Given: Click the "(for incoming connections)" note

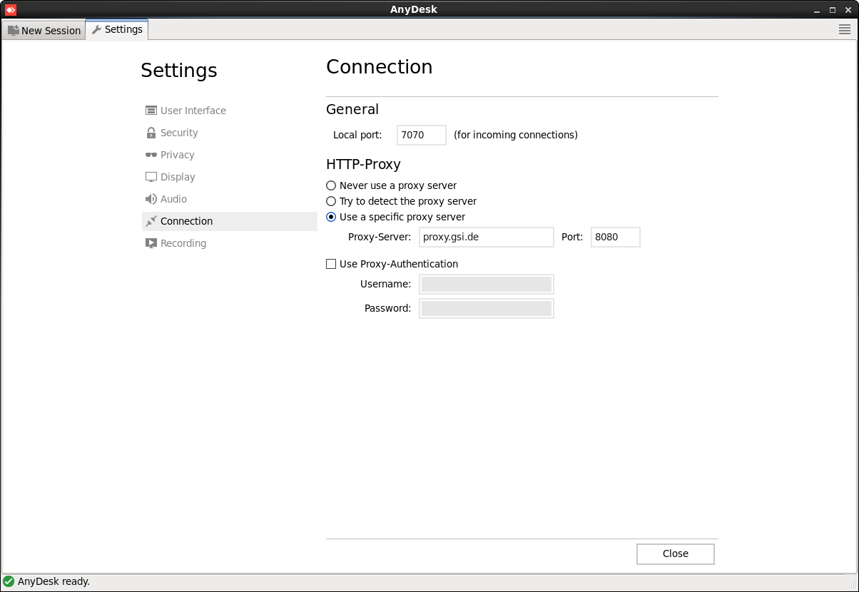Looking at the screenshot, I should pyautogui.click(x=516, y=135).
